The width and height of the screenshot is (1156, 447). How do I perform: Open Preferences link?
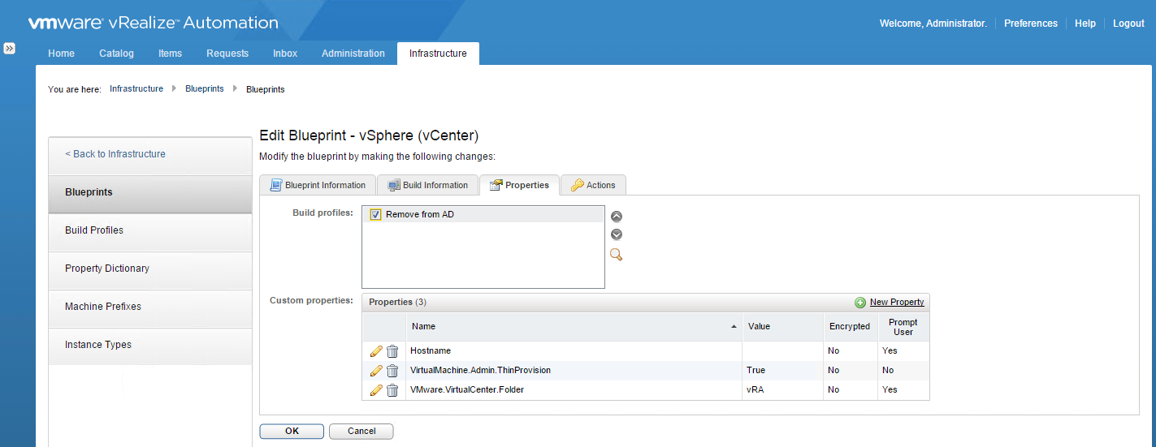[1031, 24]
